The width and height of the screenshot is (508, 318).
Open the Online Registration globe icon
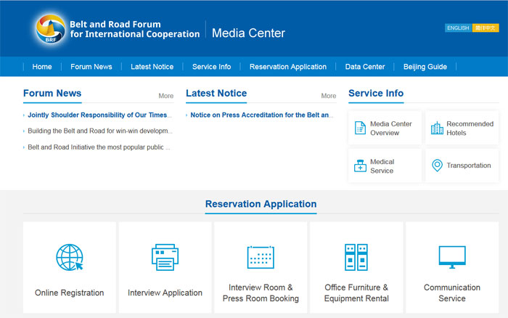click(x=69, y=257)
